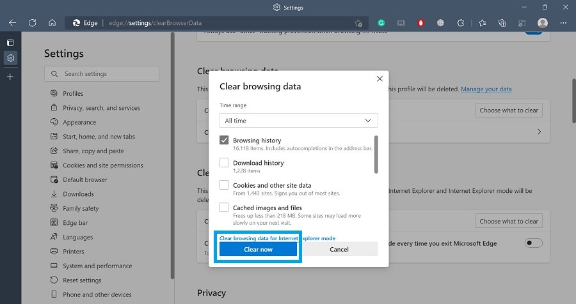
Task: Check Cached images and files checkbox
Action: [x=224, y=207]
